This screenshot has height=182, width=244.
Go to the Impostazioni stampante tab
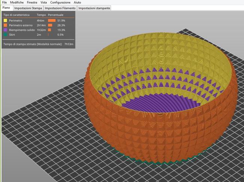coord(94,8)
